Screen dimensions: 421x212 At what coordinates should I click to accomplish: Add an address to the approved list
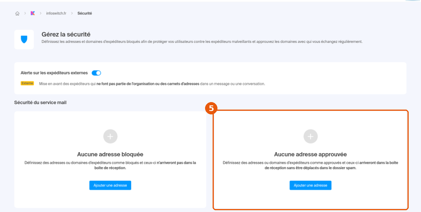click(310, 185)
